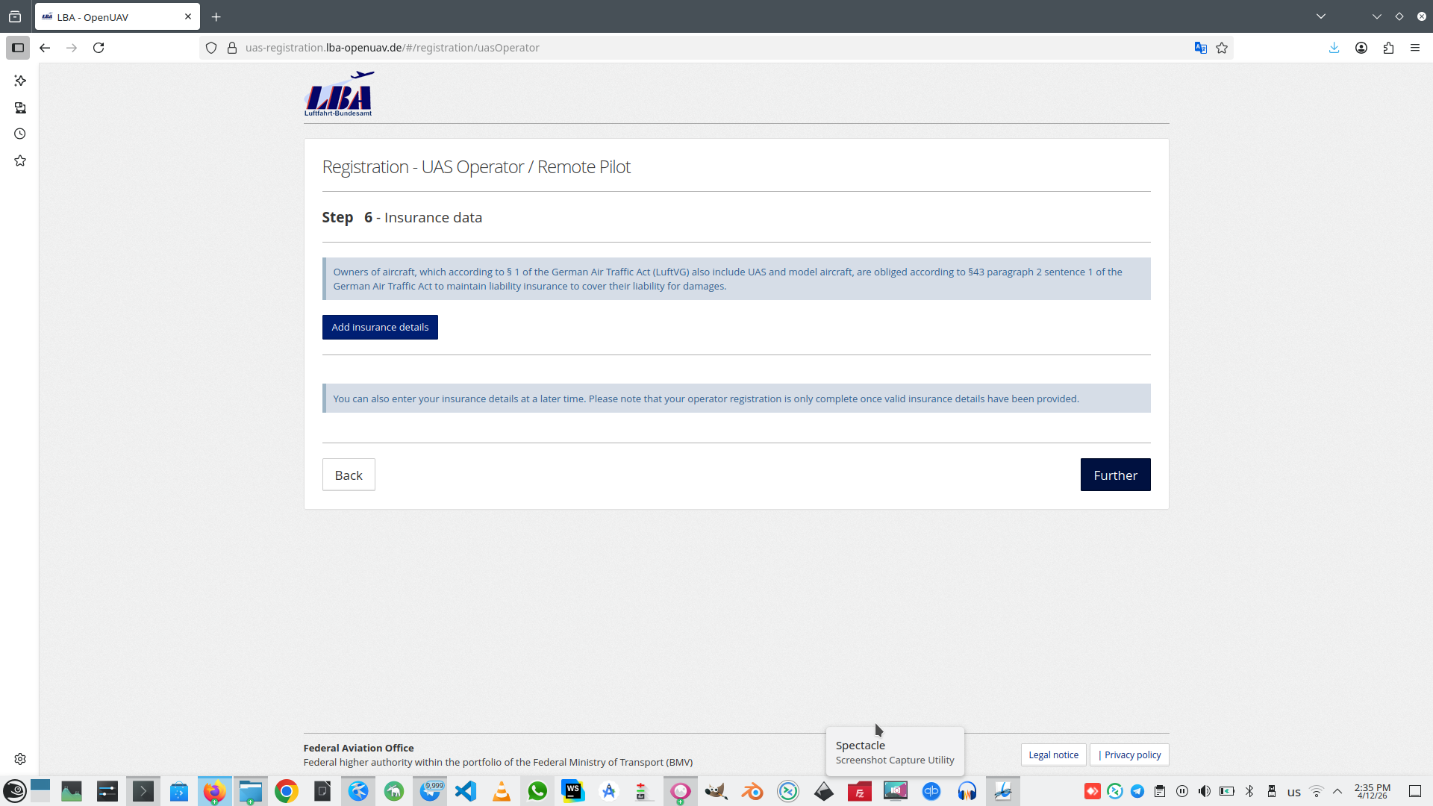
Task: Open sidebar settings gear icon
Action: pos(20,759)
